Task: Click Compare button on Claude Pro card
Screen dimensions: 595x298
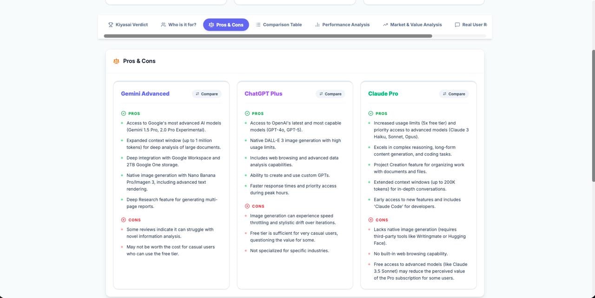Action: click(454, 94)
